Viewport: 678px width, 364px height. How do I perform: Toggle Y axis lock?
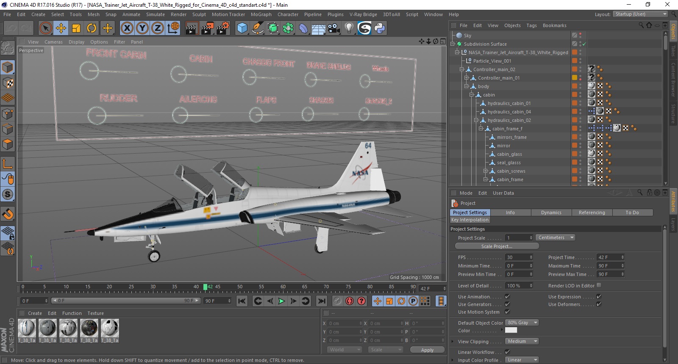142,28
